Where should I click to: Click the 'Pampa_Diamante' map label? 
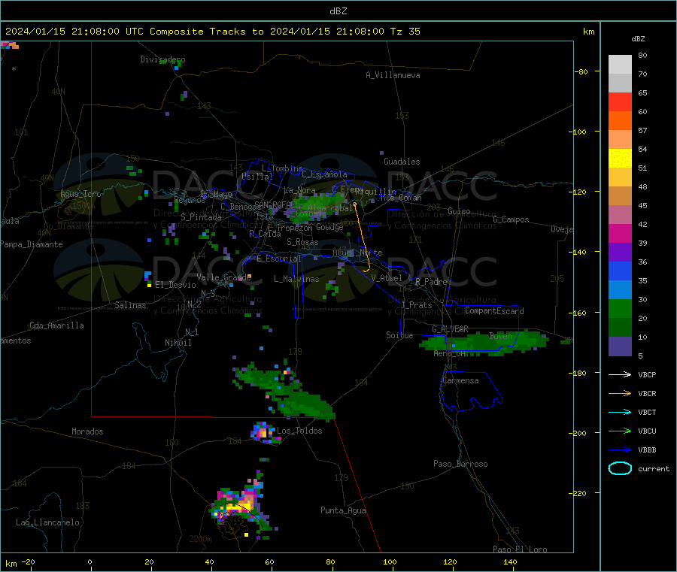point(32,244)
